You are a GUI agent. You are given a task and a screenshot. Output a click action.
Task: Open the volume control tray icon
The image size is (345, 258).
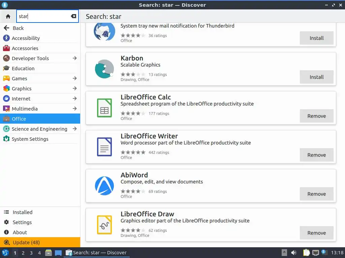point(294,253)
